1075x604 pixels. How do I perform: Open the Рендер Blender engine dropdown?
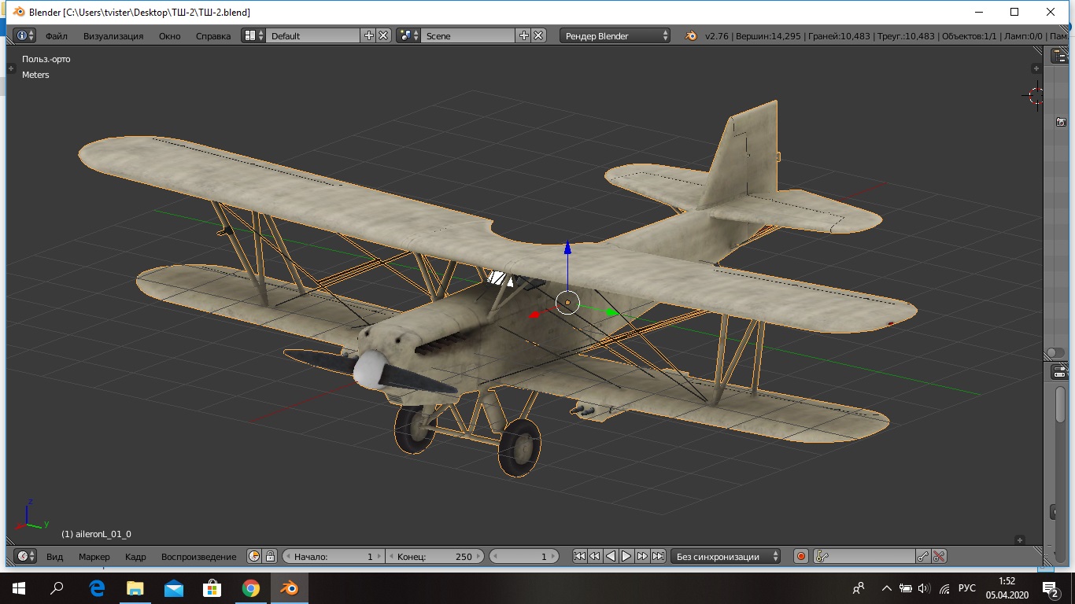tap(615, 35)
